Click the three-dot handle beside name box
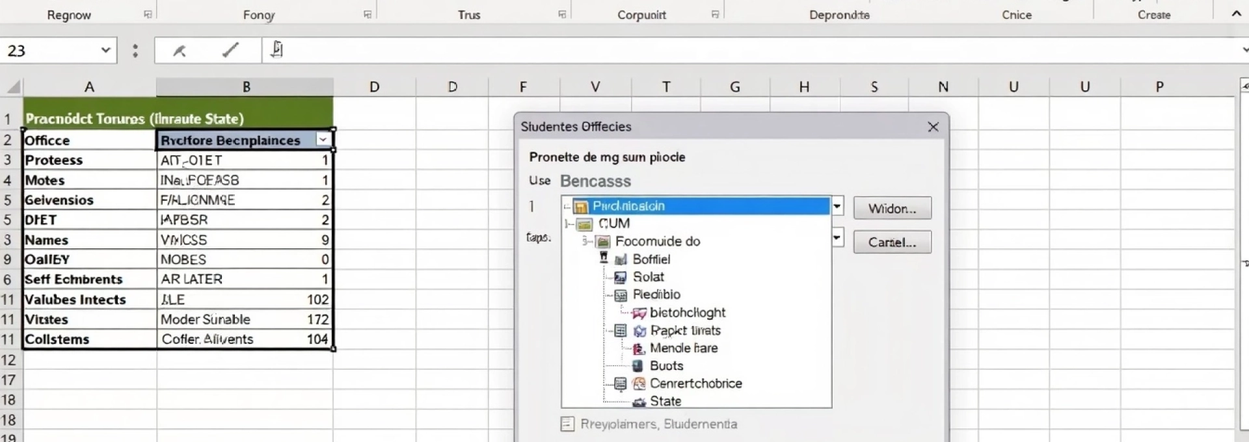The height and width of the screenshot is (442, 1249). tap(135, 51)
